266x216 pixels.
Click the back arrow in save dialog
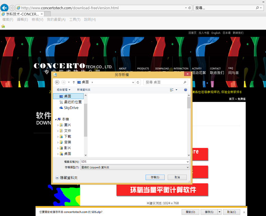[x=57, y=82]
